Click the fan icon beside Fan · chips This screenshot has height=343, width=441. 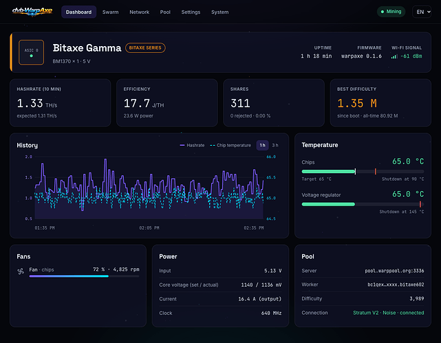click(x=21, y=272)
